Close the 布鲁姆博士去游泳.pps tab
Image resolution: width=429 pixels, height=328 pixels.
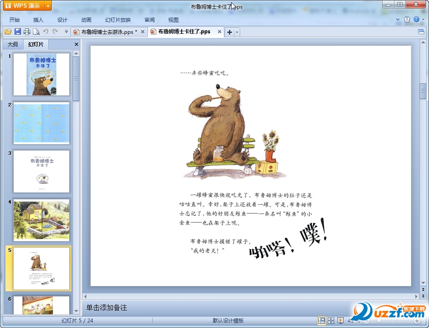click(x=143, y=32)
